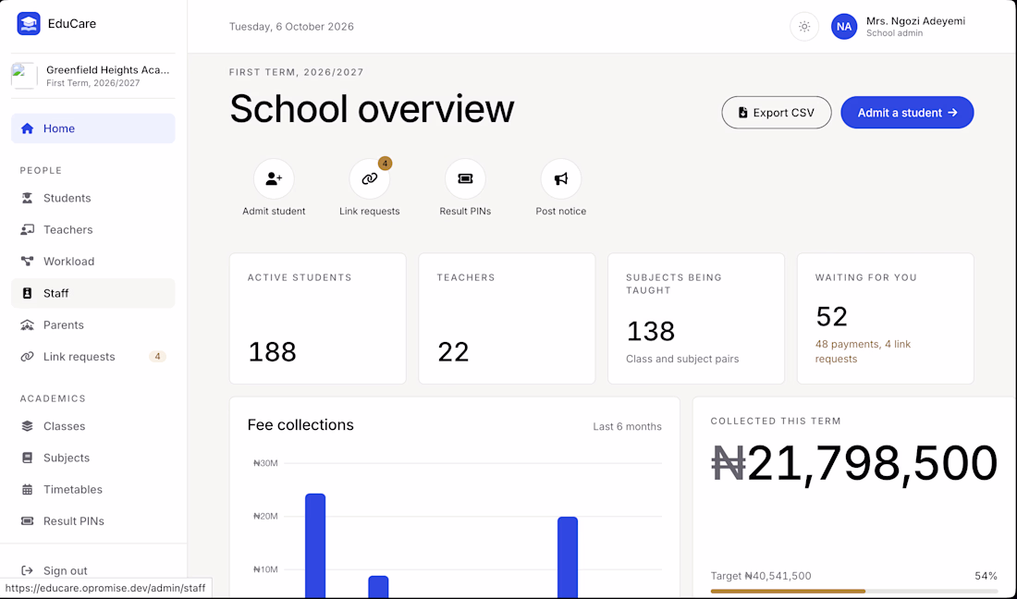The image size is (1017, 599).
Task: Click the 'Target ₦40,541,500' text
Action: point(761,576)
